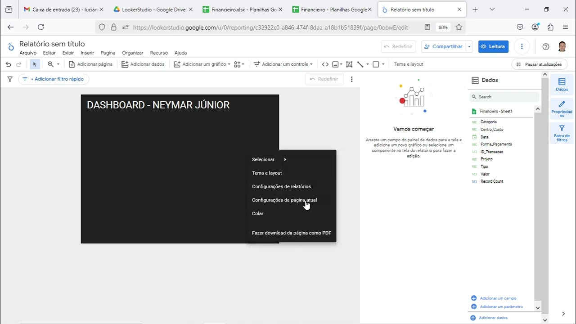The height and width of the screenshot is (324, 576).
Task: Click Tema e layout in the toolbar
Action: [409, 64]
